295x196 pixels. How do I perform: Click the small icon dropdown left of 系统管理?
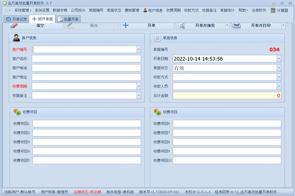[7, 10]
